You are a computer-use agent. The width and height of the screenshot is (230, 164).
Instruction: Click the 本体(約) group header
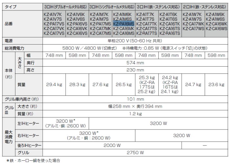click(9, 74)
